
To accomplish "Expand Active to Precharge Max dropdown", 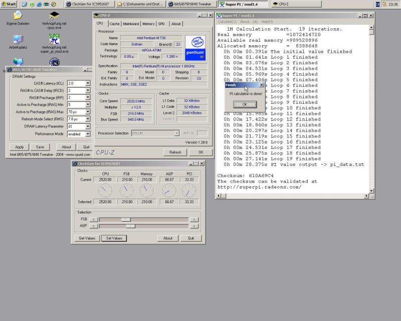I will [x=88, y=112].
